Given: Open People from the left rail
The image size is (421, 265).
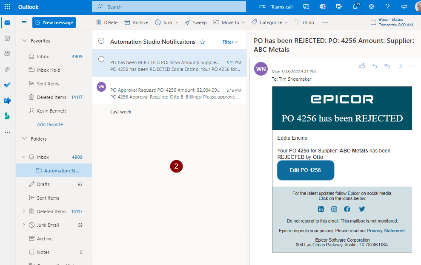Looking at the screenshot, I should [x=7, y=54].
